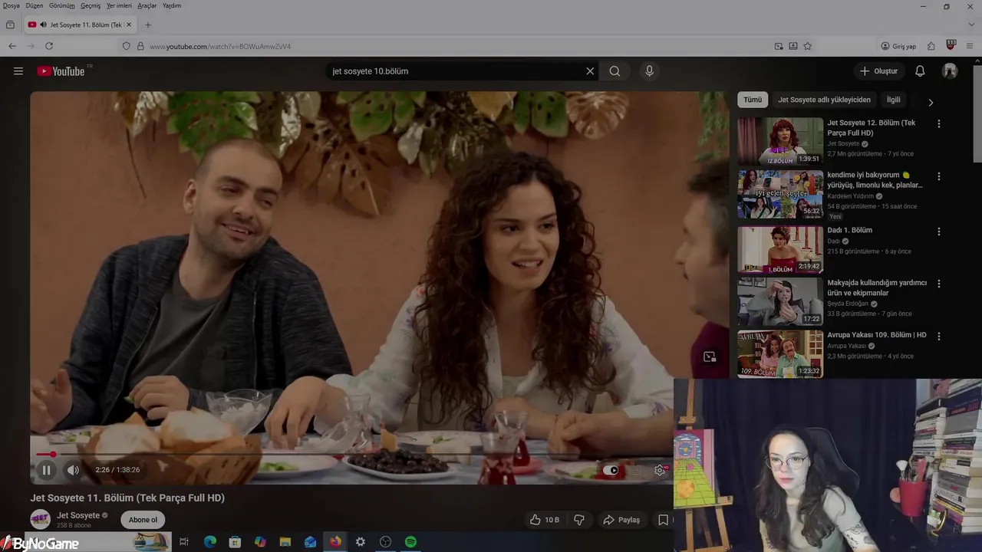Open Firefox Yardım menu
Image resolution: width=982 pixels, height=552 pixels.
point(172,5)
